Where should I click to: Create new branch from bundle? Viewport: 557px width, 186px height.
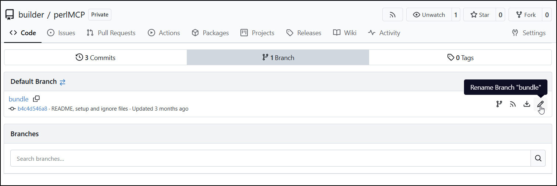(x=499, y=104)
